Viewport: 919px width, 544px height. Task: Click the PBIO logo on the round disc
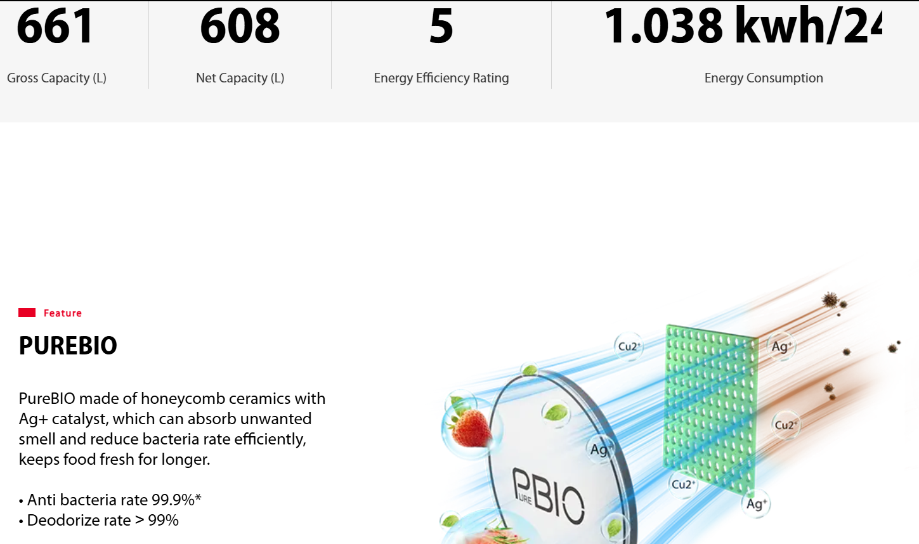548,496
